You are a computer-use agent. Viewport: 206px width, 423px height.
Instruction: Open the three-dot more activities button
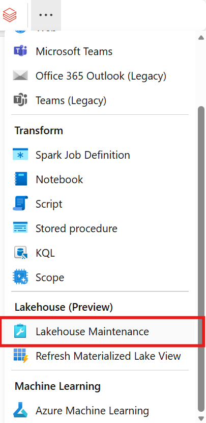[46, 15]
